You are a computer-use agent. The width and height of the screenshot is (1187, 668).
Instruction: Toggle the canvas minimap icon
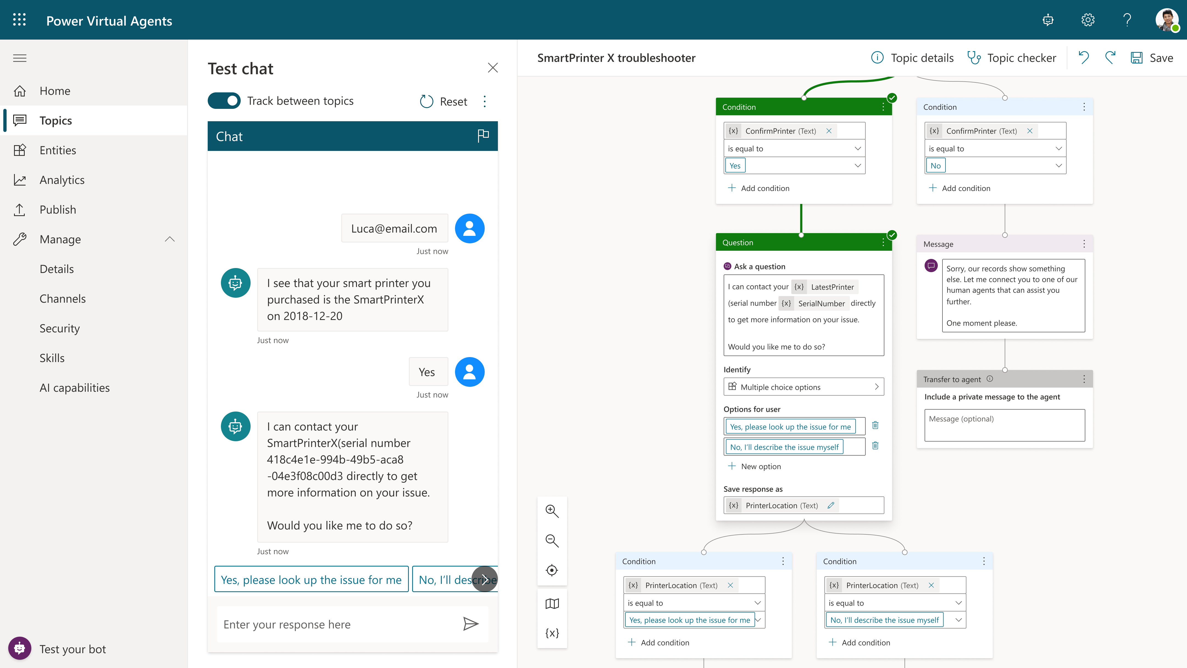[x=551, y=603]
